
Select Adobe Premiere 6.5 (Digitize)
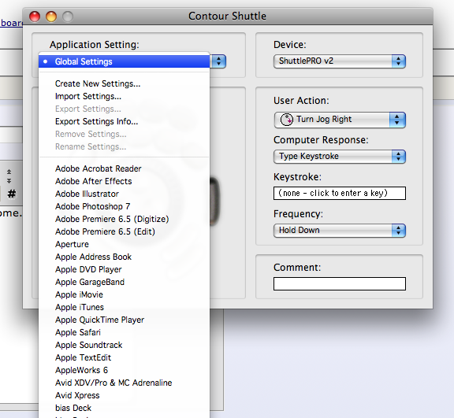[124, 219]
